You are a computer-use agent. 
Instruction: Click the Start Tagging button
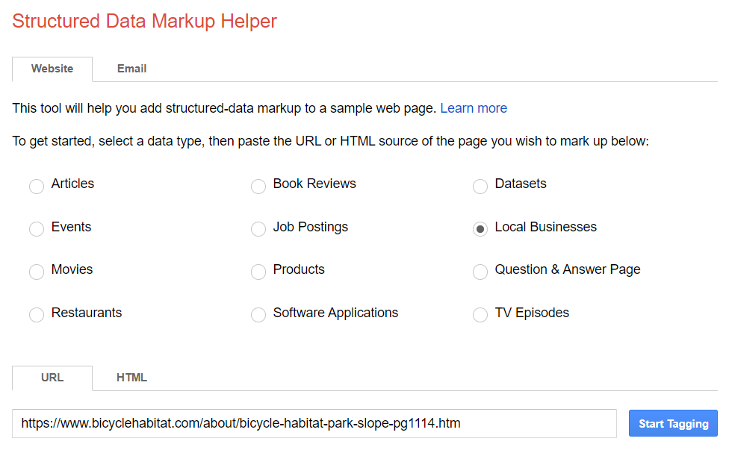point(673,423)
